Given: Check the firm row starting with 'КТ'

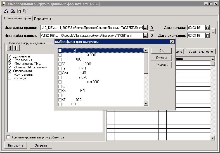Looking at the screenshot, I should click(x=60, y=100).
